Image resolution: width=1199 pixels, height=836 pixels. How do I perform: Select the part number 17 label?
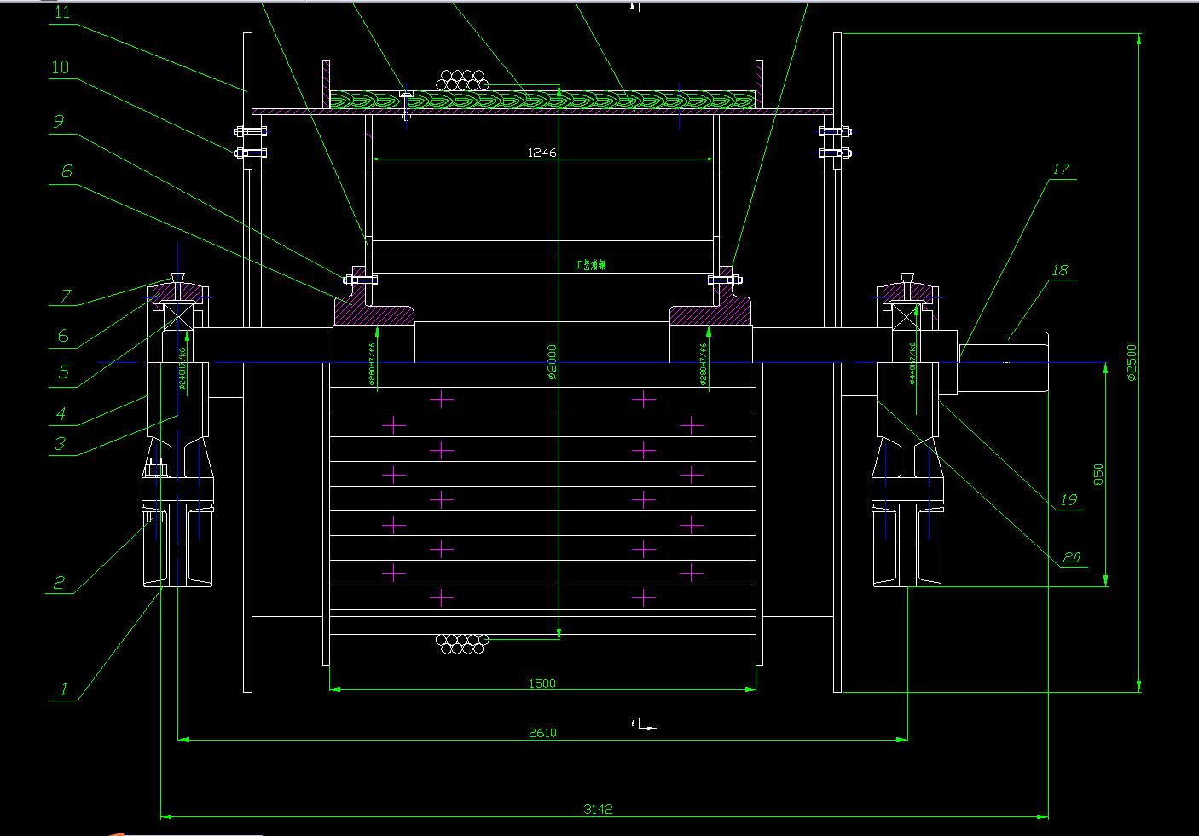pos(1061,169)
